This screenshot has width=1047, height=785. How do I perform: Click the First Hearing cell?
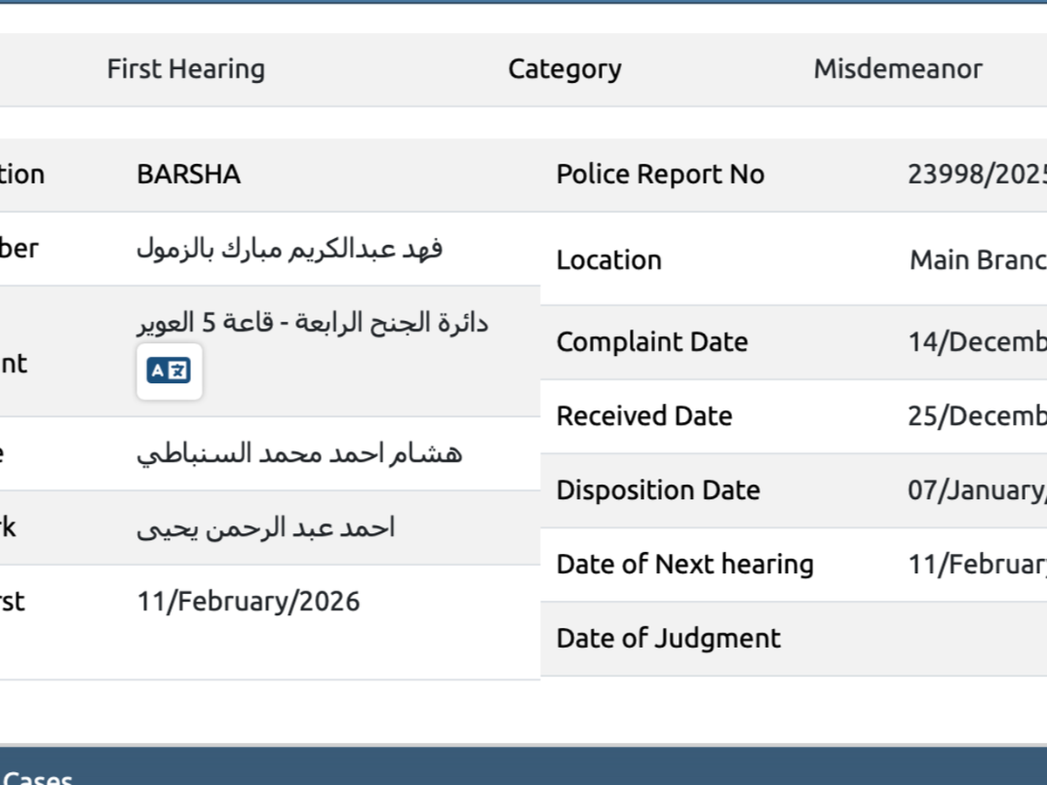tap(186, 70)
